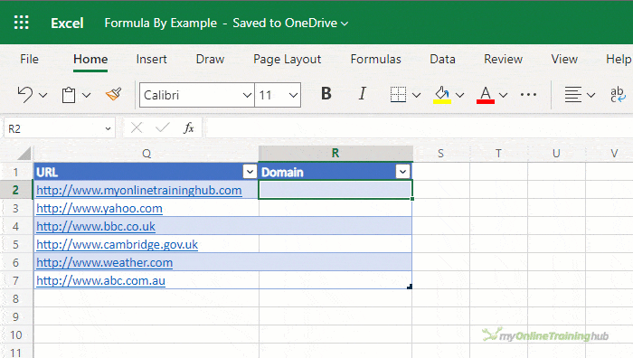The image size is (633, 358).
Task: Apply yellow fill color bucket
Action: pos(442,95)
